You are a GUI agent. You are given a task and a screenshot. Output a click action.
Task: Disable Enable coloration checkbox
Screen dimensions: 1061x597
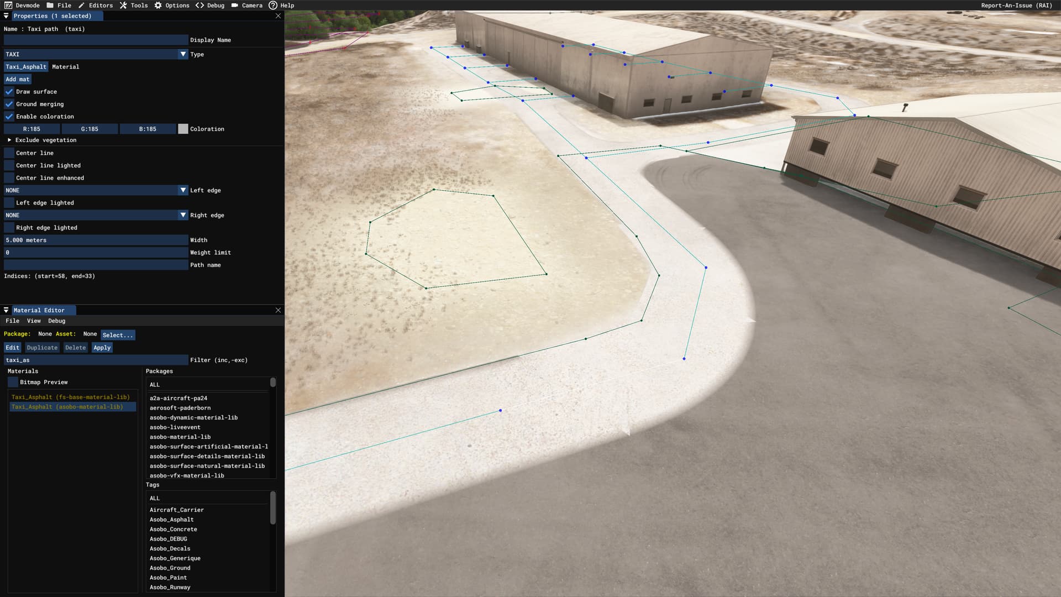coord(9,117)
